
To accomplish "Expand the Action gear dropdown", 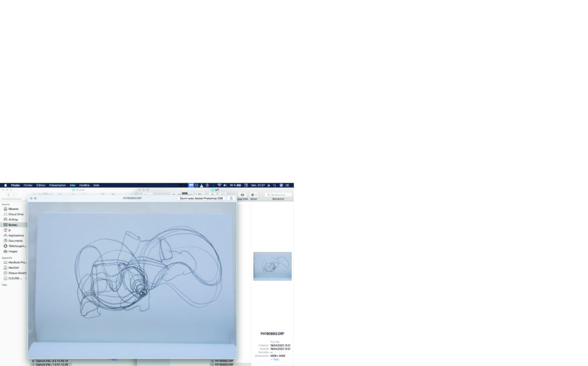I will tap(253, 194).
